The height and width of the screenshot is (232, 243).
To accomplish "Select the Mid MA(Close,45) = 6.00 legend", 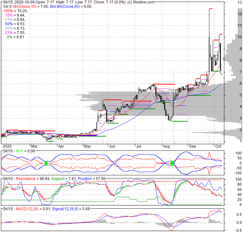I will point(71,7).
